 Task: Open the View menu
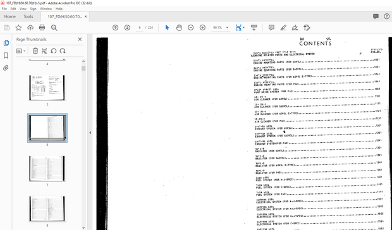(x=23, y=9)
